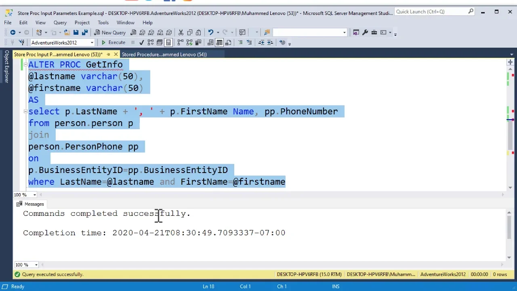
Task: Click the New Project icon
Action: point(39,32)
